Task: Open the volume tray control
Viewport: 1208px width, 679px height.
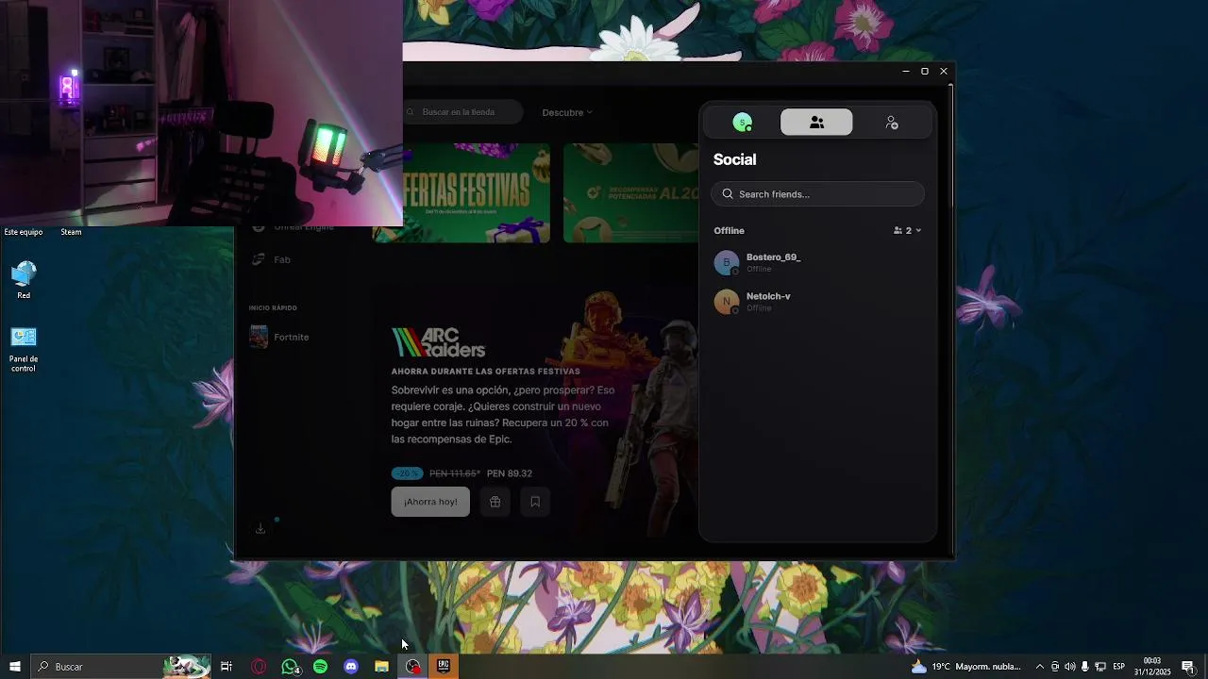Action: tap(1070, 667)
